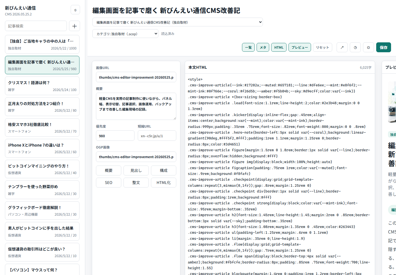Toggle the メタ panel
396x275 pixels.
click(263, 47)
